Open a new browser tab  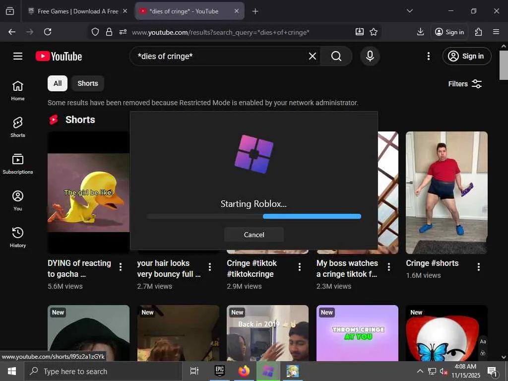(255, 11)
